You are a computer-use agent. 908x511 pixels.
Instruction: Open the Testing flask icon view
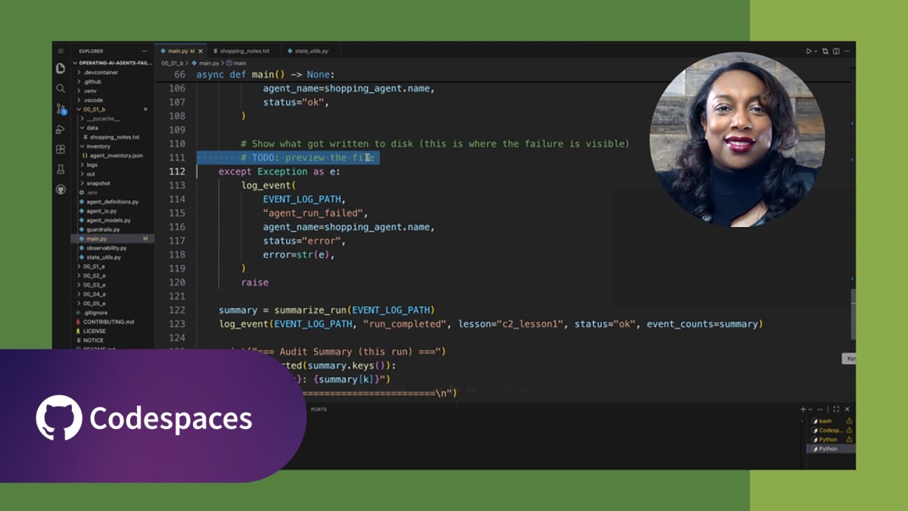61,169
